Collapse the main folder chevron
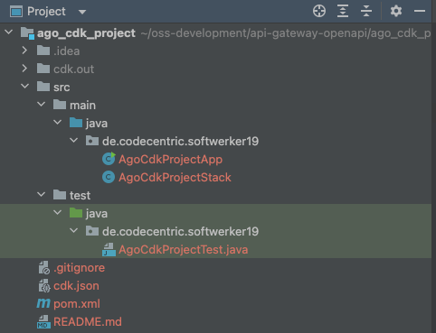The image size is (436, 333). (x=41, y=105)
